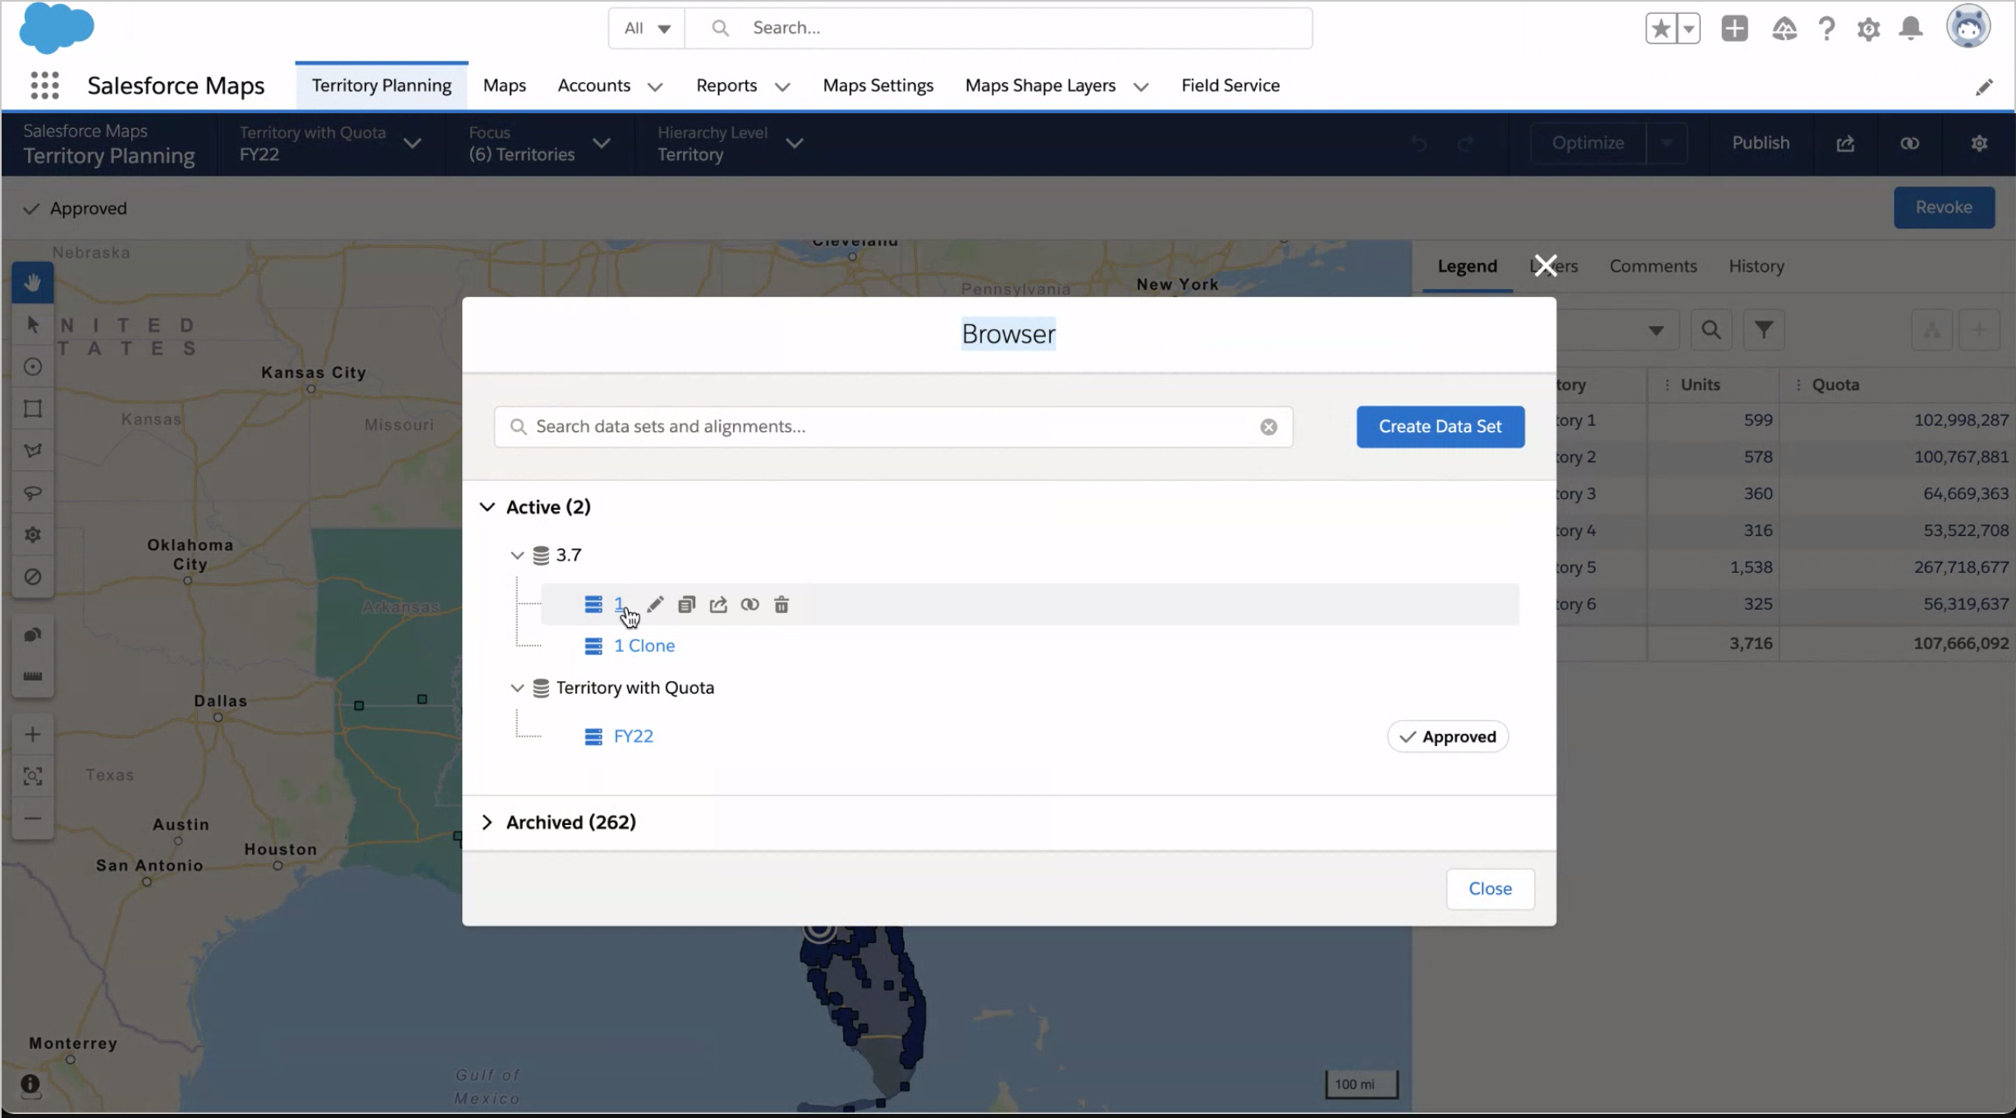Edit alignment 1 with the pencil icon
The width and height of the screenshot is (2016, 1118).
pyautogui.click(x=655, y=605)
